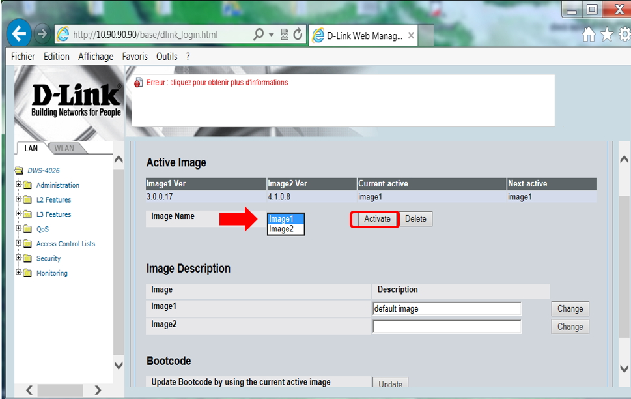Expand the Administration tree node

pos(18,185)
